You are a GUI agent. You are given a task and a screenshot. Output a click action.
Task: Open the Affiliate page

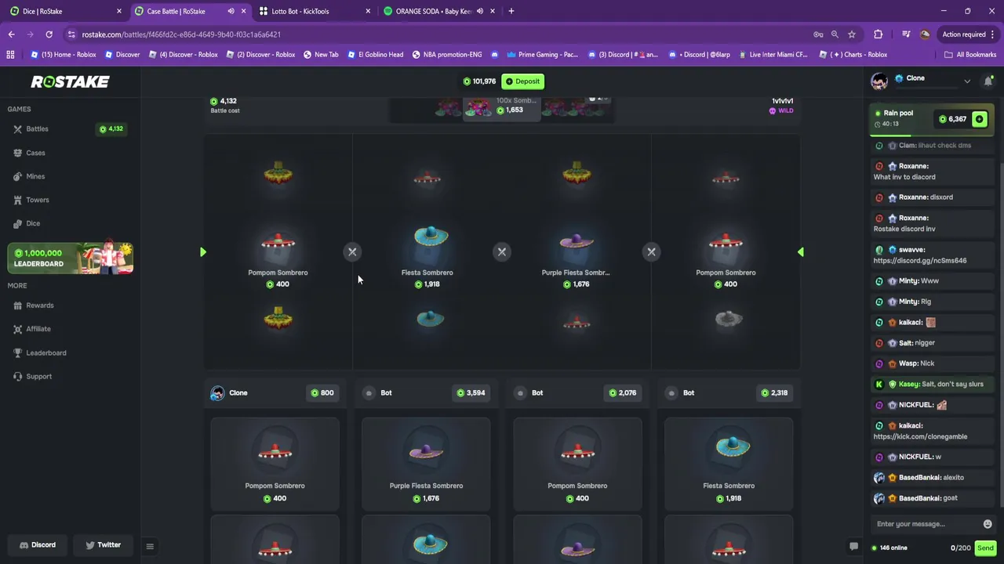point(38,329)
